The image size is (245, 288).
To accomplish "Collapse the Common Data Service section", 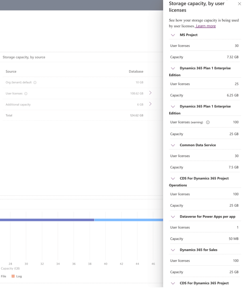I will pos(173,145).
